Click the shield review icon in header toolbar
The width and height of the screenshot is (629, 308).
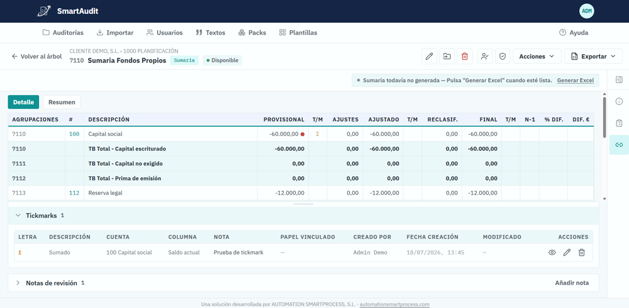point(502,56)
